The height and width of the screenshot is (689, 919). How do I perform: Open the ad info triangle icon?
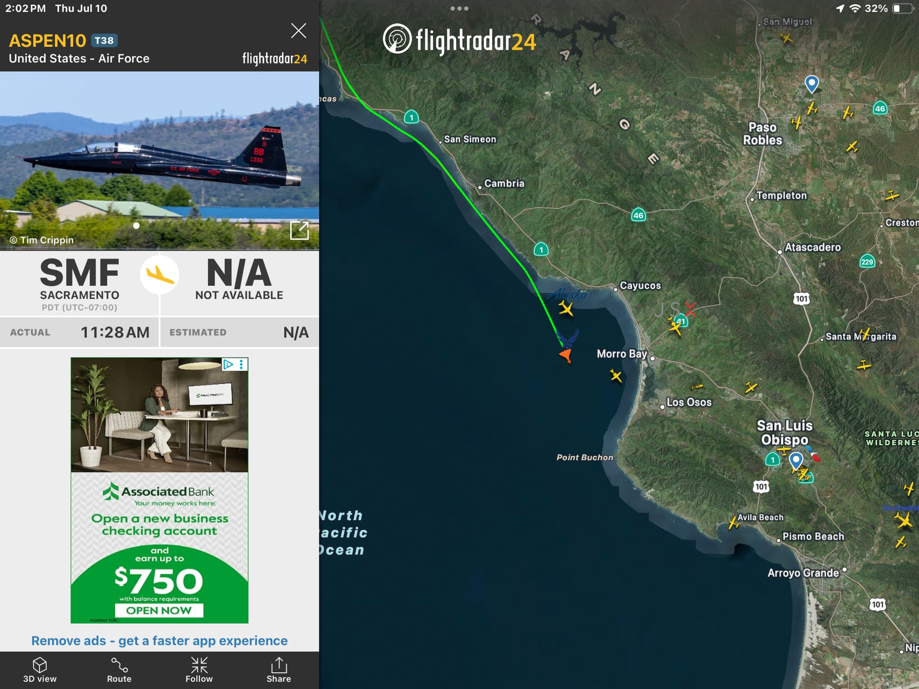[228, 365]
